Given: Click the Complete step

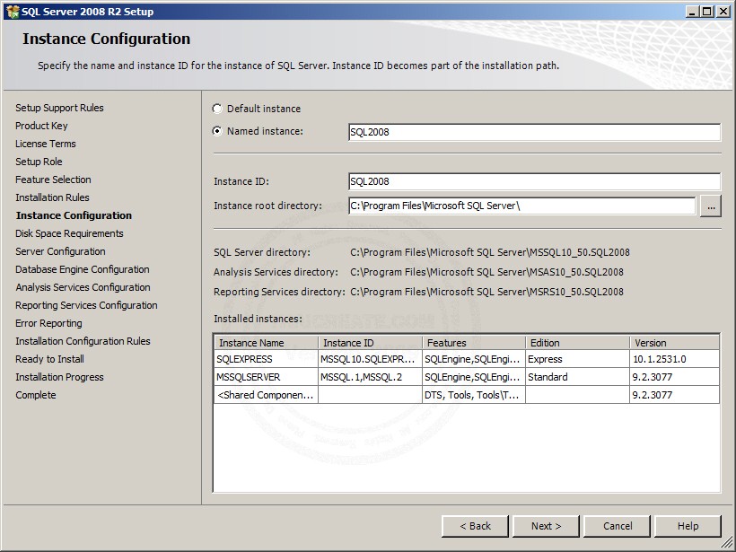Looking at the screenshot, I should click(35, 395).
